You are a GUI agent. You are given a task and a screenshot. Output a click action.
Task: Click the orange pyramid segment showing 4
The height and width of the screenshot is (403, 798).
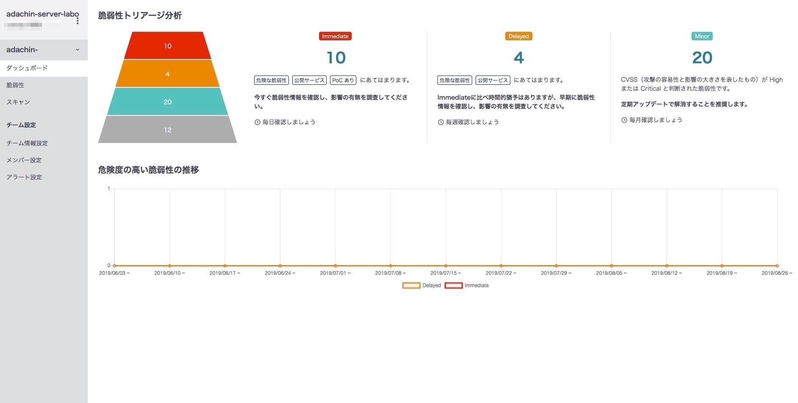tap(168, 74)
